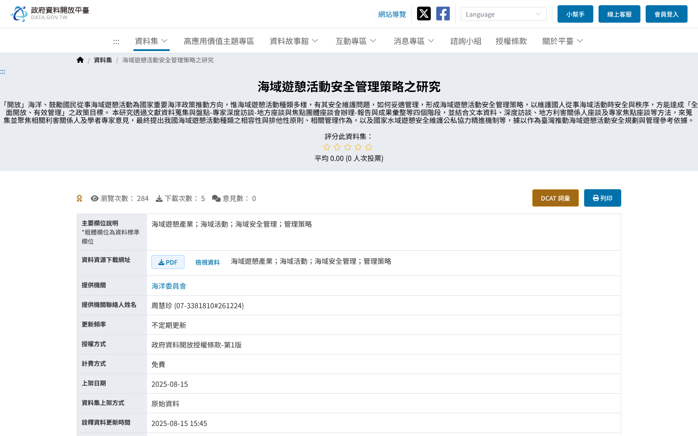
Task: Expand the 消息專區 menu
Action: tap(414, 41)
